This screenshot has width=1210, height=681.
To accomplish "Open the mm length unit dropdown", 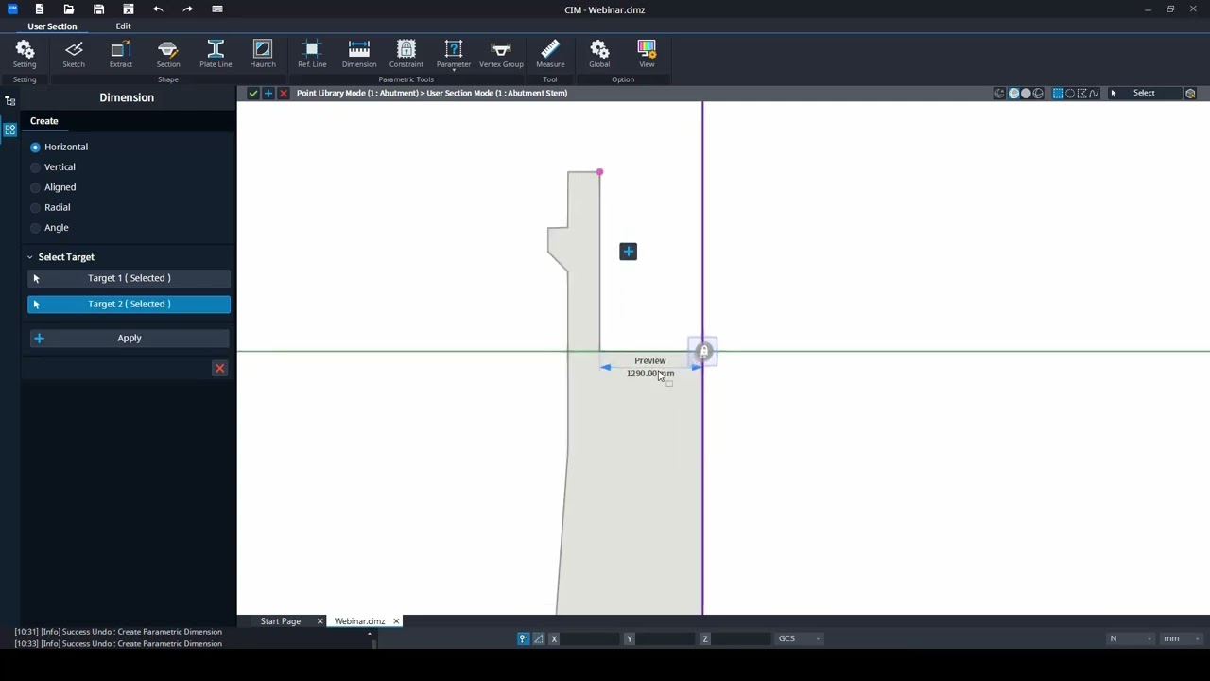I will coord(1184,638).
